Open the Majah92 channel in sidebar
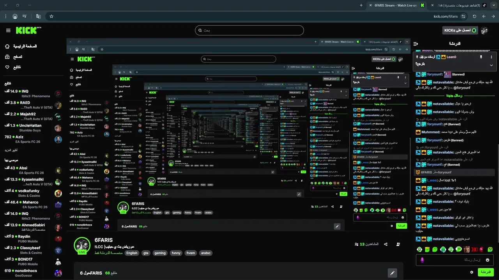 33,116
